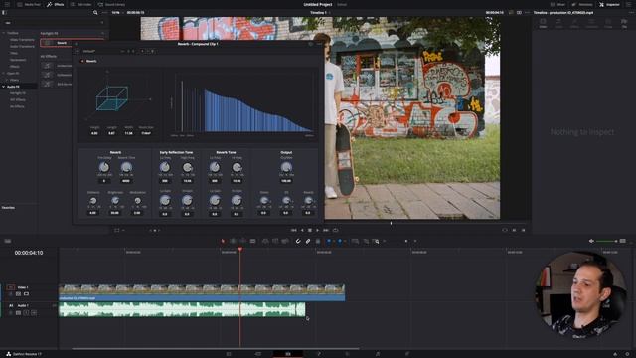Solo the Audio 1 track
This screenshot has width=636, height=358.
click(27, 313)
